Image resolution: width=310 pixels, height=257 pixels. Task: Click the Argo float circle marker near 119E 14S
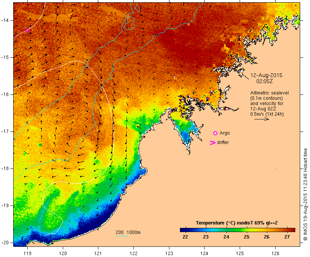tap(27, 31)
